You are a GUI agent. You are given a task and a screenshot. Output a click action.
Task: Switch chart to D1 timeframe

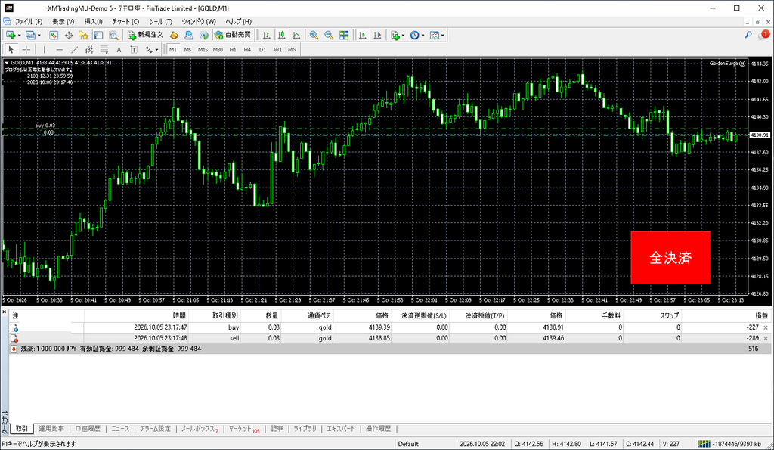[262, 49]
